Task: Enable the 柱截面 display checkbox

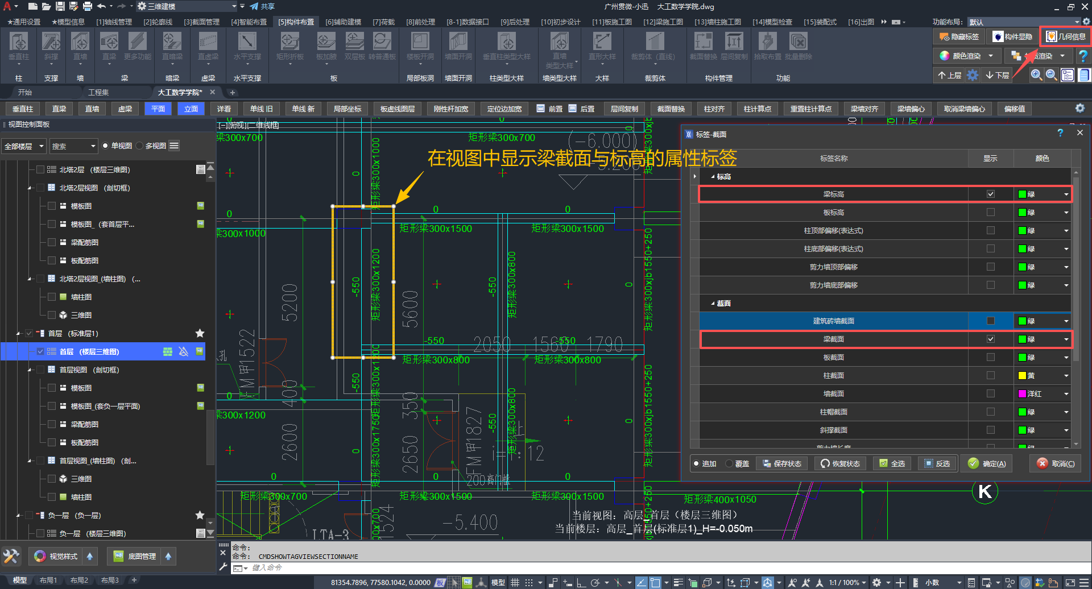Action: tap(991, 375)
